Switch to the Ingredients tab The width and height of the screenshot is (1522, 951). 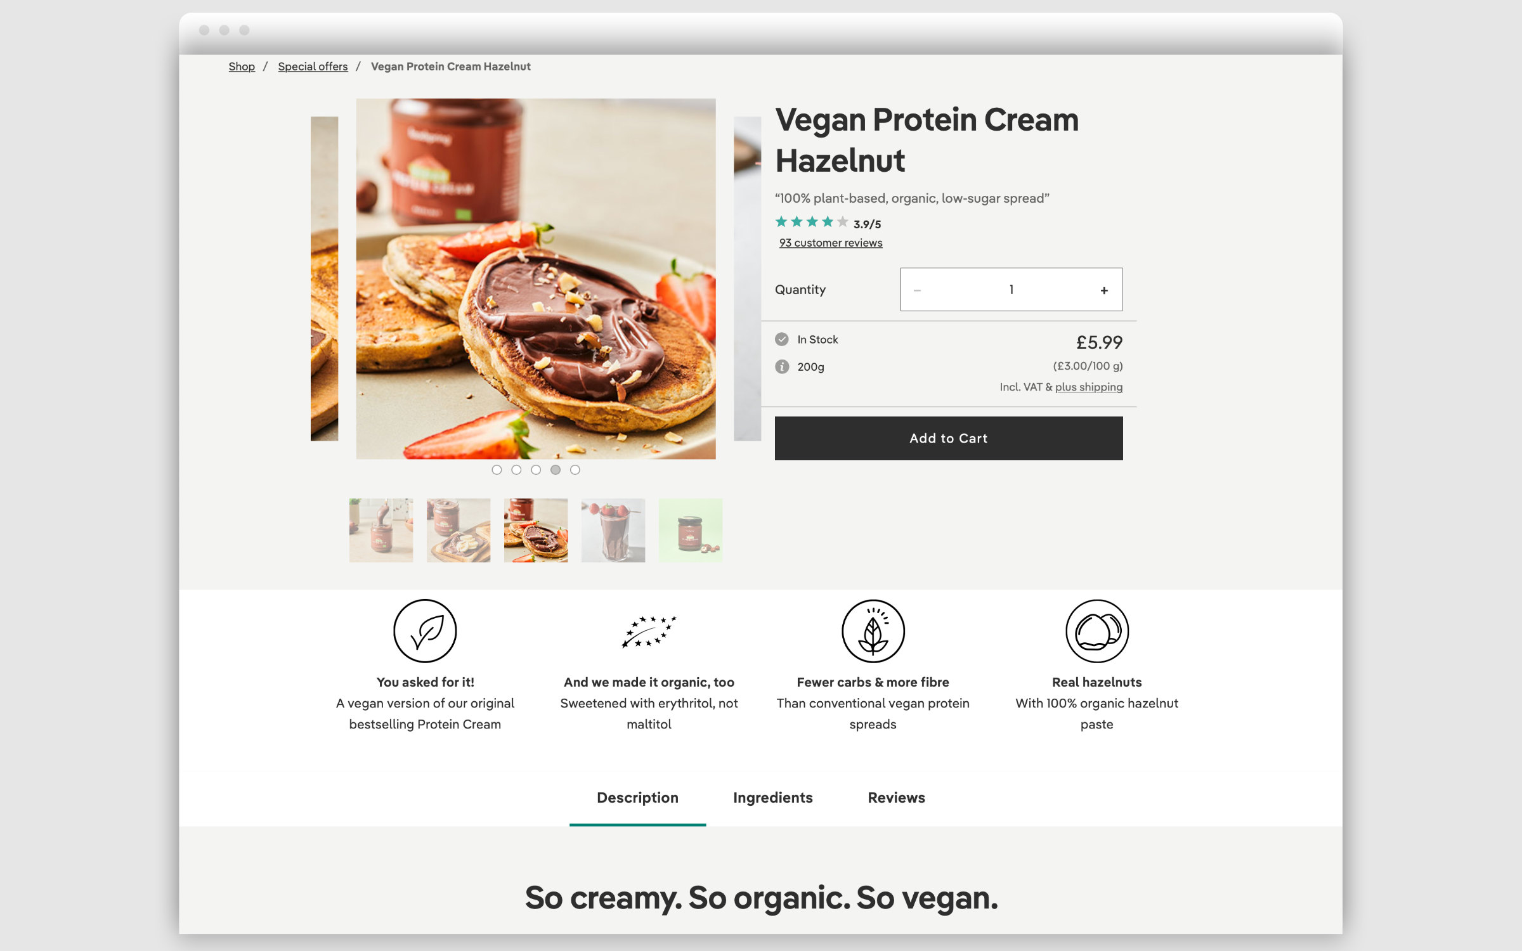coord(772,798)
